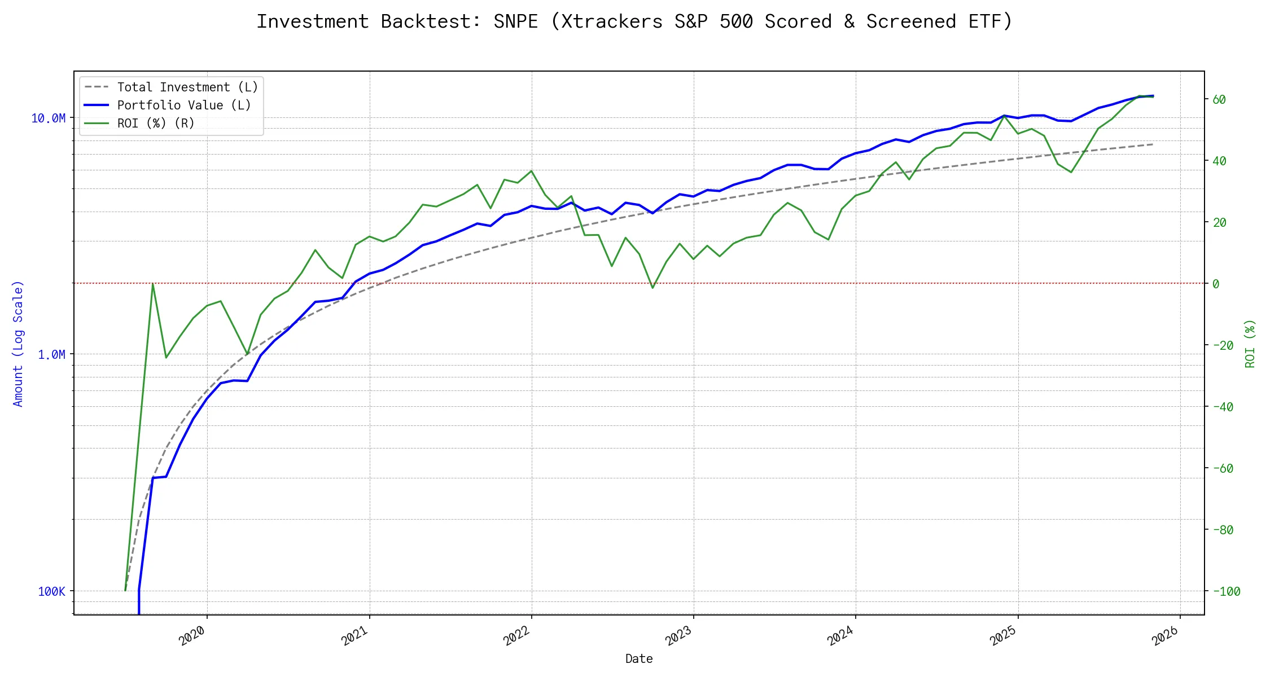Click the Date x-axis title

[x=639, y=659]
